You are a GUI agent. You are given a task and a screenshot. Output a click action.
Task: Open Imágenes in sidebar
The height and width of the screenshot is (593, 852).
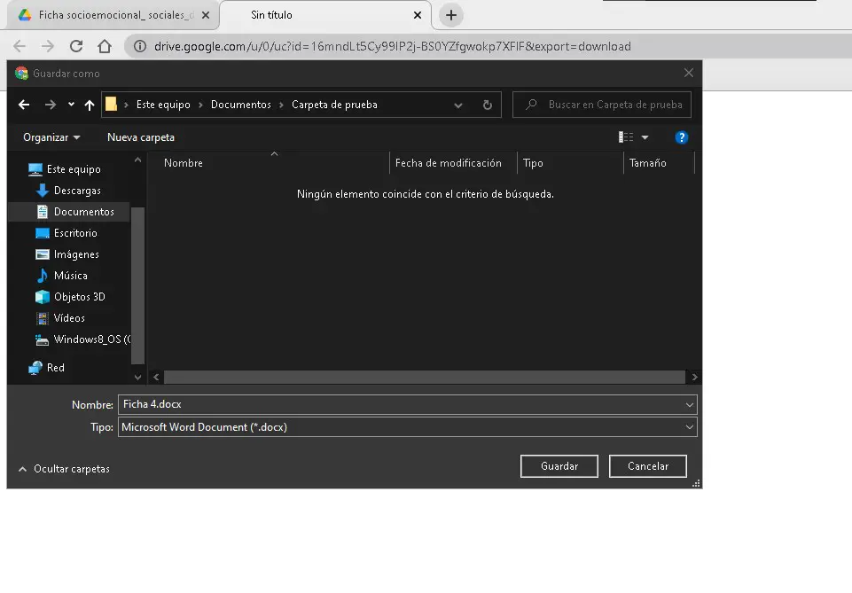click(67, 254)
